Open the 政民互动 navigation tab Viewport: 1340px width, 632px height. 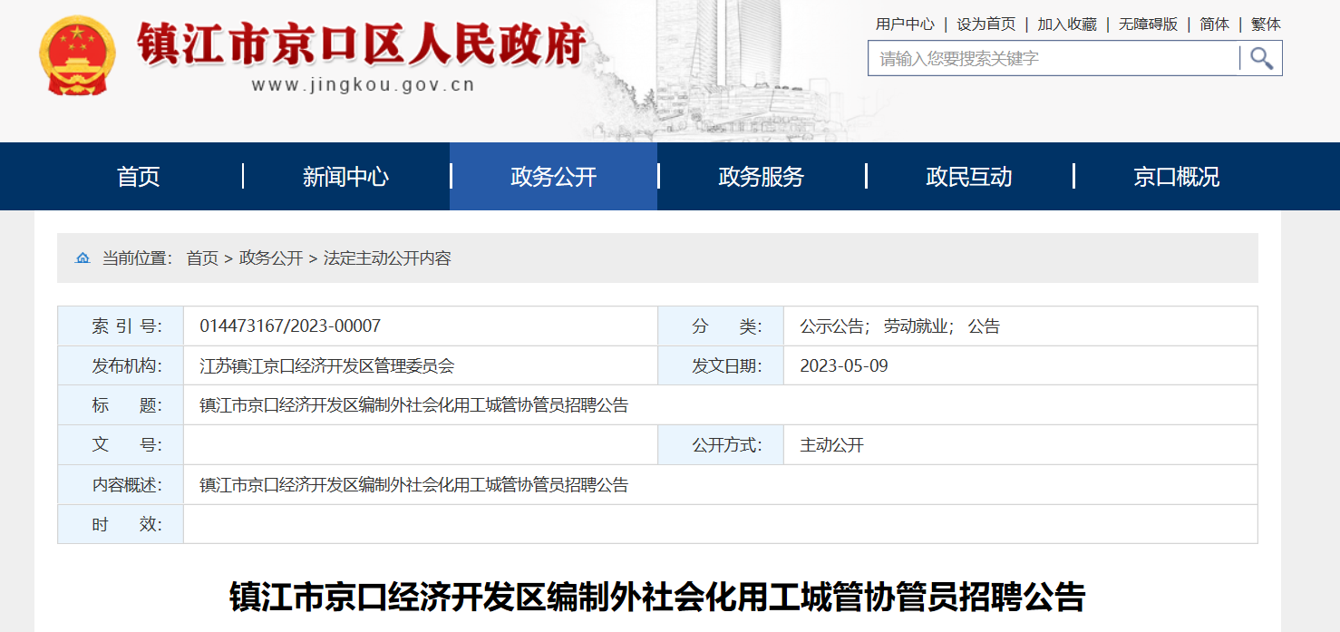tap(969, 177)
